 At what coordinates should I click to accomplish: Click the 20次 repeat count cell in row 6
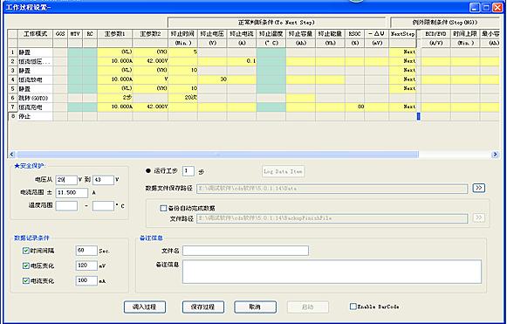(x=183, y=98)
